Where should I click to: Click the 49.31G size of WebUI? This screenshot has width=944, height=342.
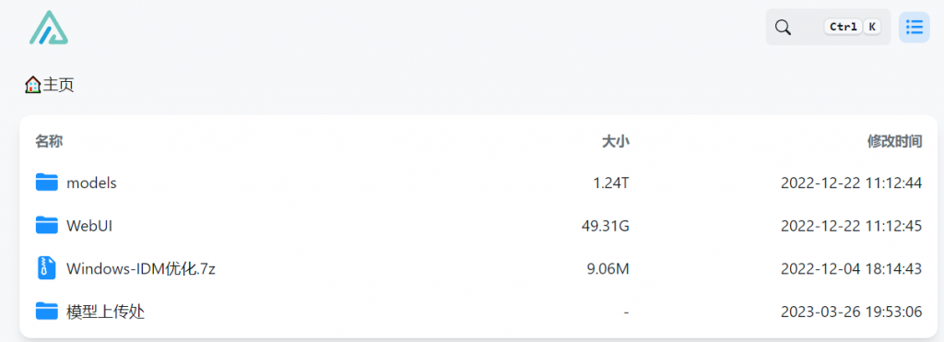pos(606,227)
